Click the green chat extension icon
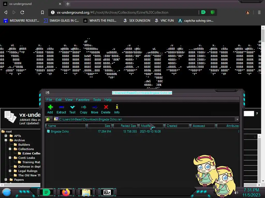The image size is (265, 198). 203,12
